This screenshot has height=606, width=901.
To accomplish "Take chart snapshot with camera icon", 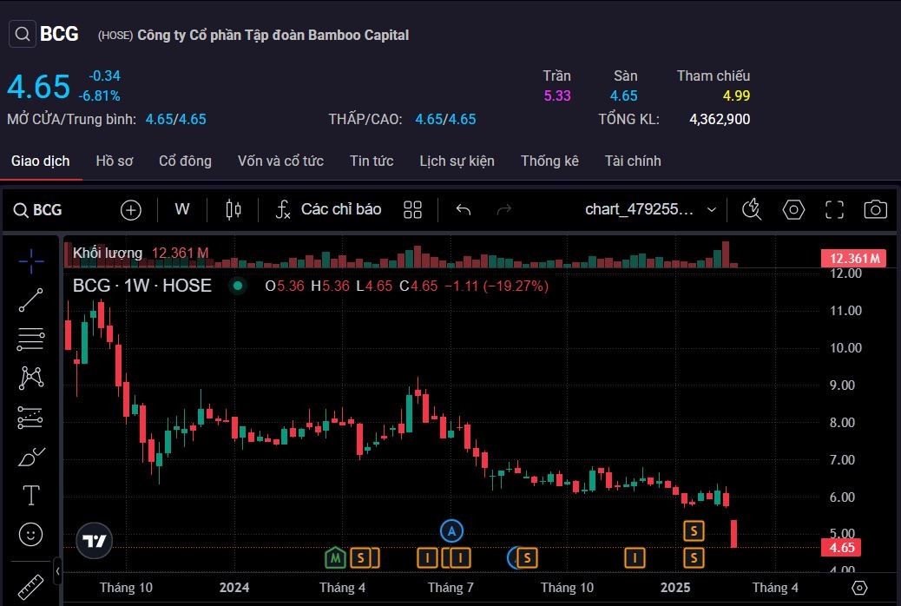I will (x=875, y=209).
